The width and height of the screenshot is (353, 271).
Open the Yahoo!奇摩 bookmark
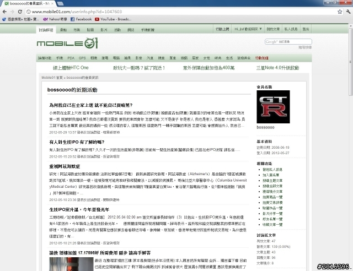coord(55,19)
